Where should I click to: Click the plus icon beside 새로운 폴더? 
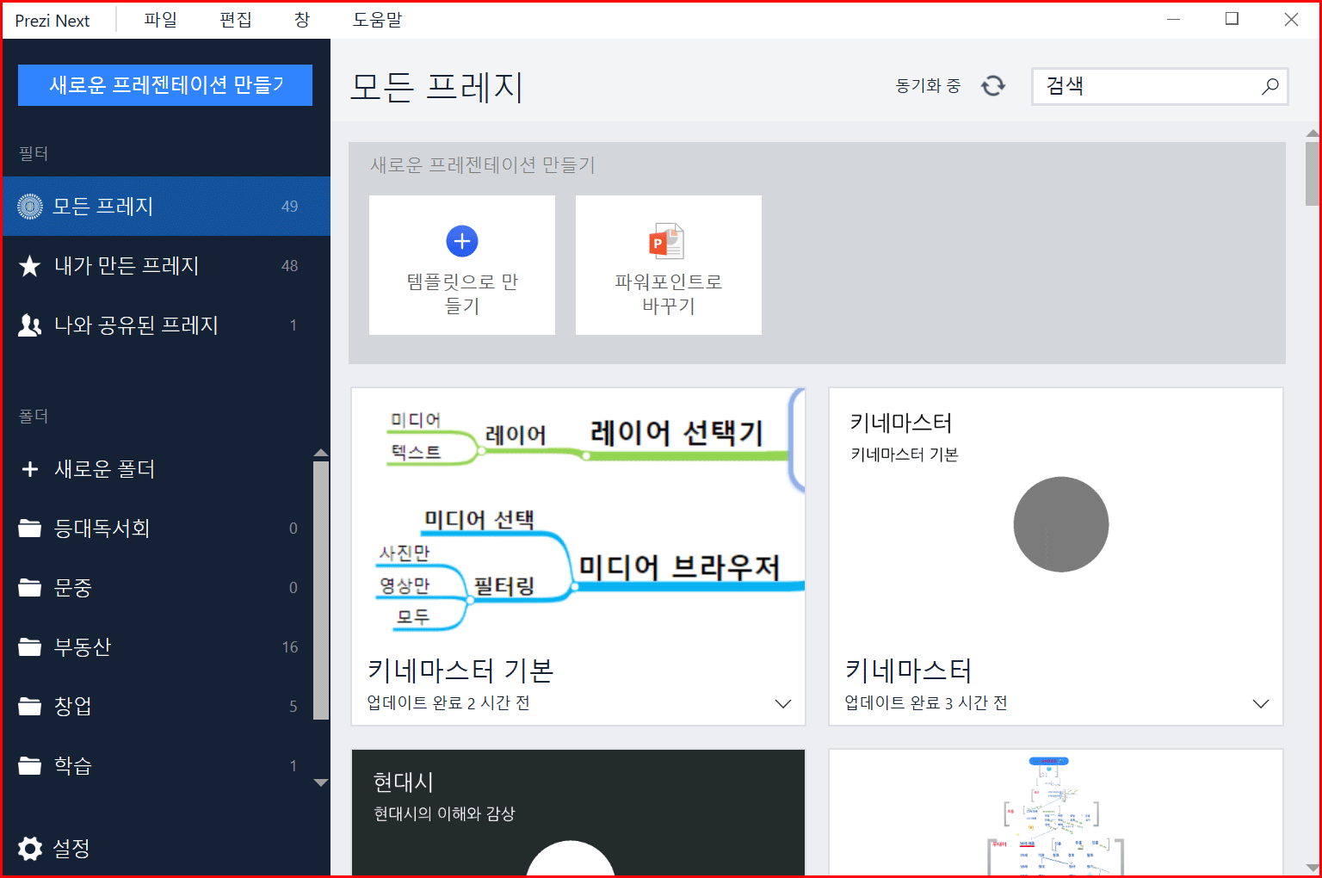pos(30,469)
